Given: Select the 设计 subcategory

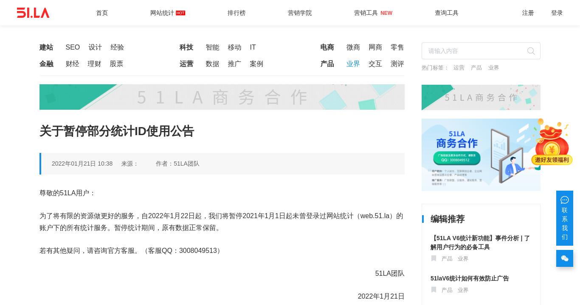Looking at the screenshot, I should pos(95,47).
